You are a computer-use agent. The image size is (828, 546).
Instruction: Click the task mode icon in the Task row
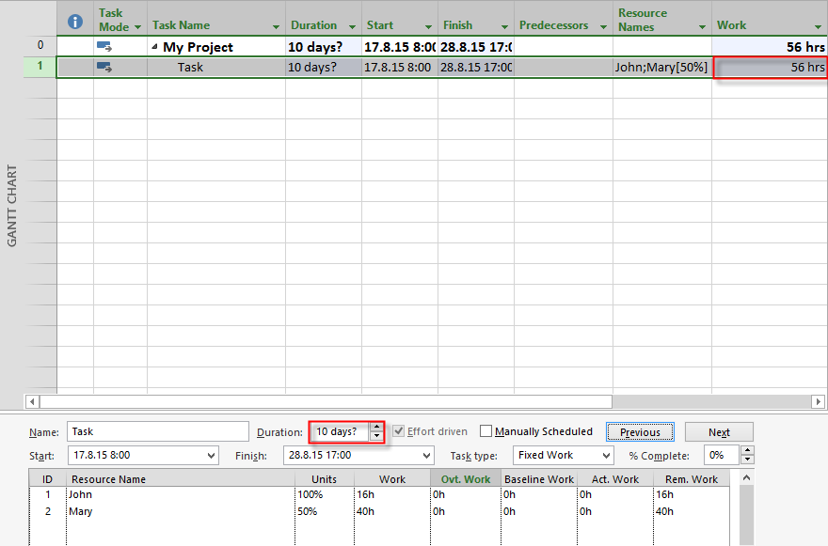pos(104,67)
